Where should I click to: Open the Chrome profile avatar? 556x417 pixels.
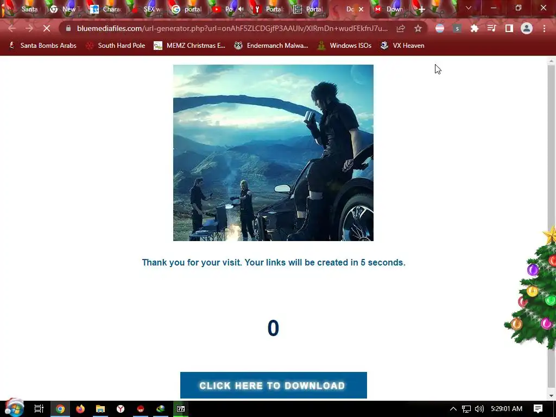coord(527,28)
